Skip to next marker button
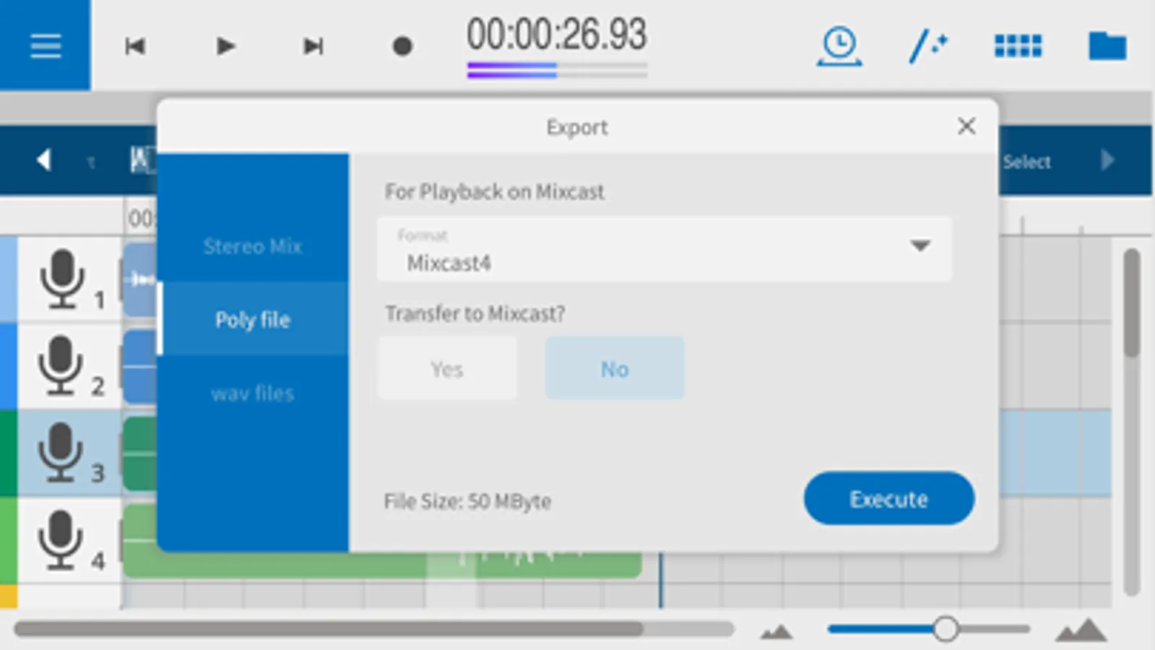Viewport: 1155px width, 650px height. pos(313,46)
